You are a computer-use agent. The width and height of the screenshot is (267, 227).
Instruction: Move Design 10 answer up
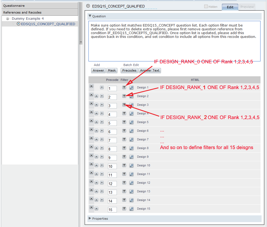[97, 165]
